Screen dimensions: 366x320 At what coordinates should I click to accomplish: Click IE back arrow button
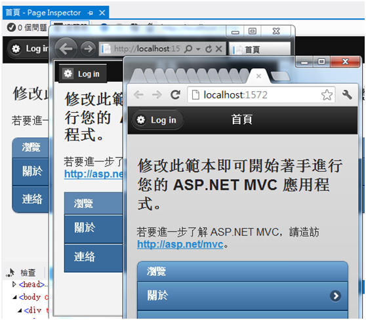click(66, 49)
